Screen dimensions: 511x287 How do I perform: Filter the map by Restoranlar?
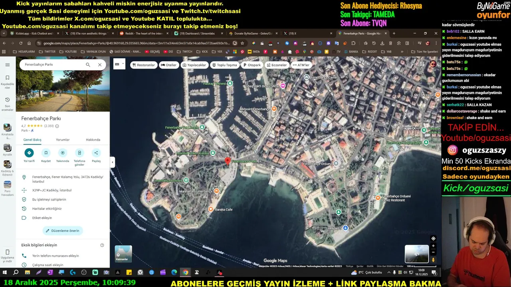(144, 65)
